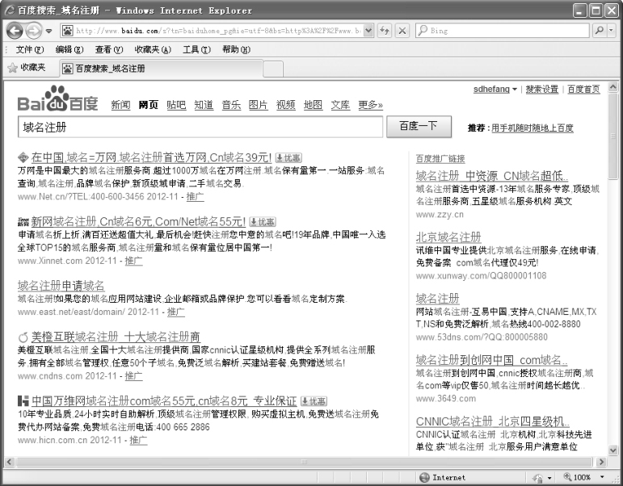Open result 中国万维网域名注册 title link

tap(164, 401)
